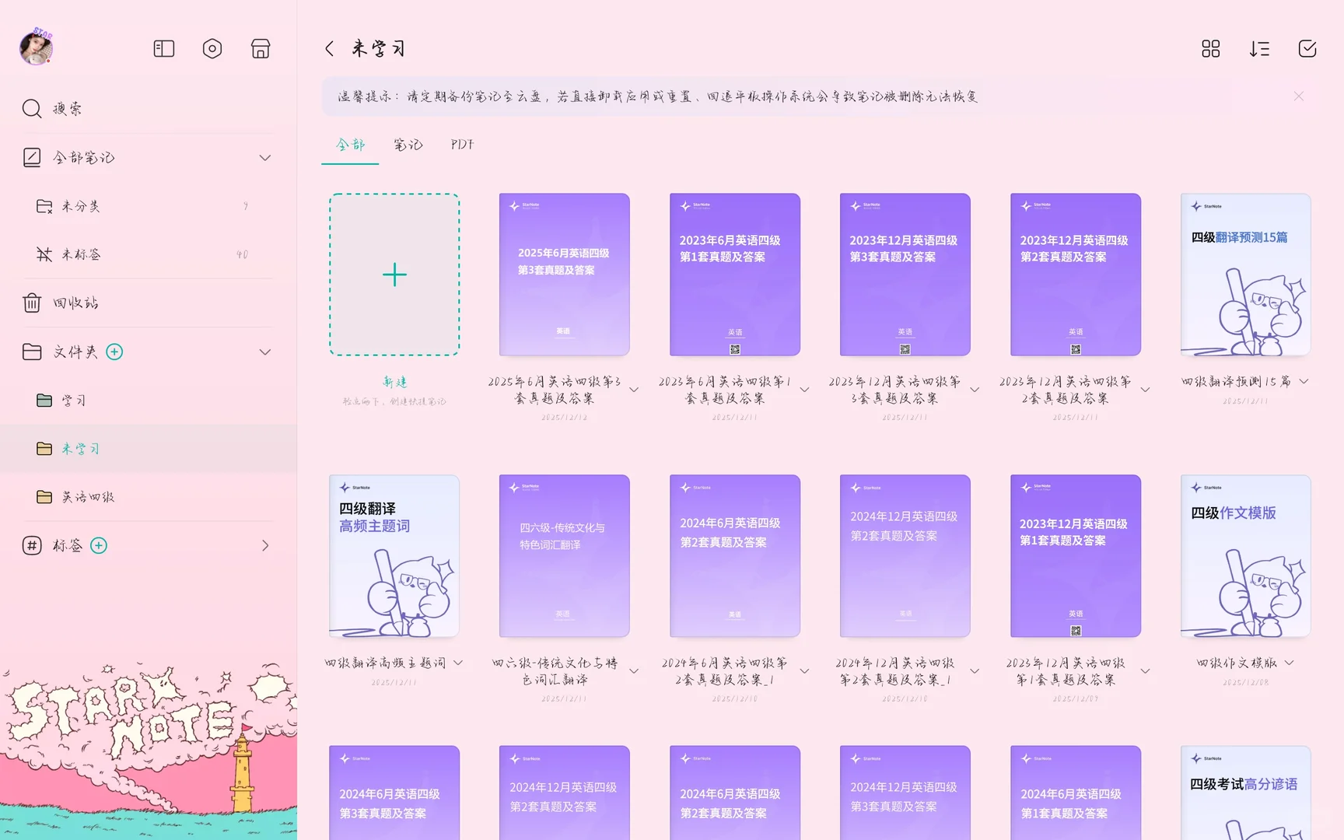1344x840 pixels.
Task: Switch to grid layout view
Action: [x=1210, y=48]
